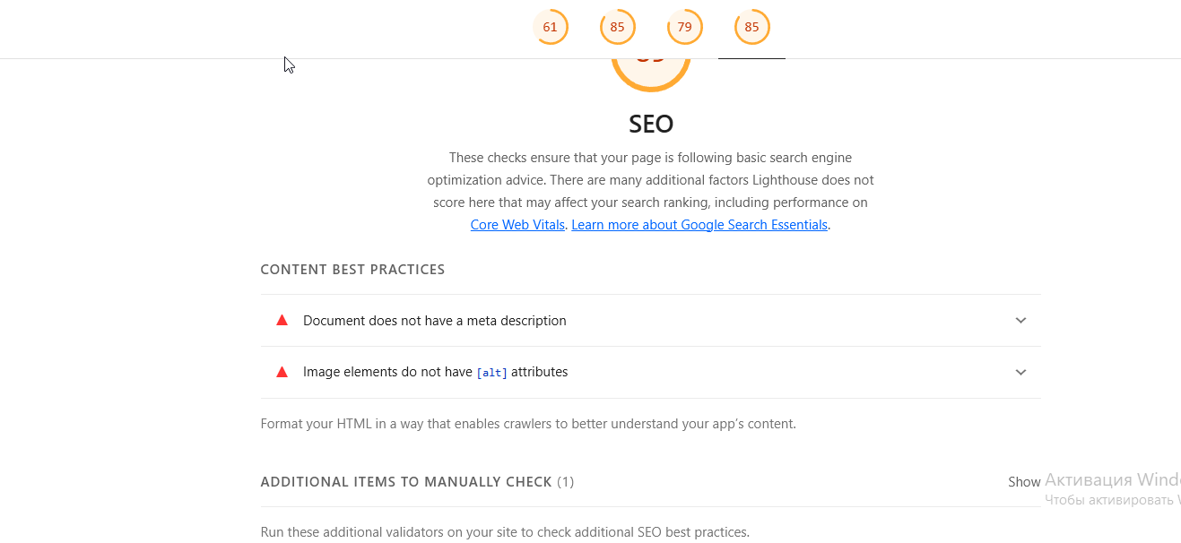This screenshot has height=543, width=1181.
Task: Select the underlined 85 SEO gauge tab
Action: (751, 27)
